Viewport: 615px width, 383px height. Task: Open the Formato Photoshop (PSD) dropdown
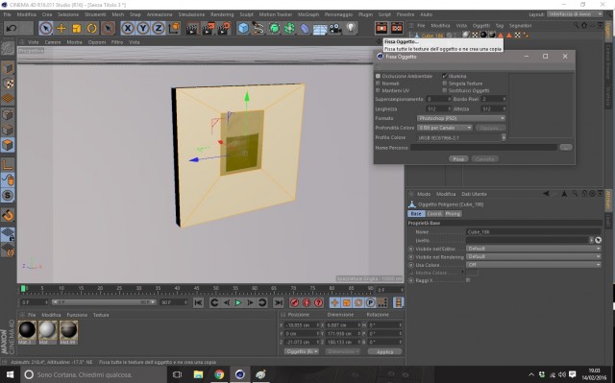461,118
